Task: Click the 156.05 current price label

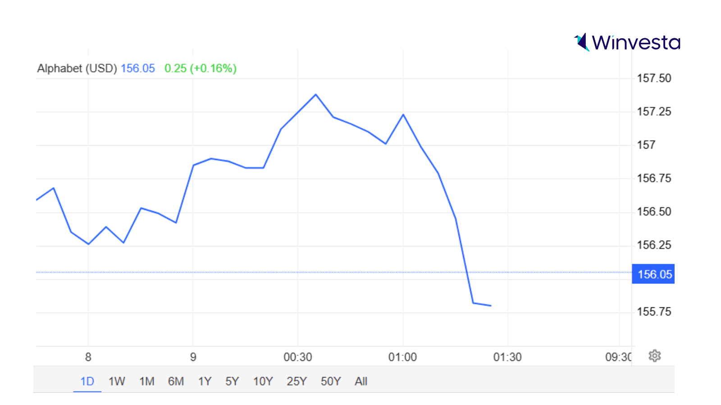Action: click(653, 274)
